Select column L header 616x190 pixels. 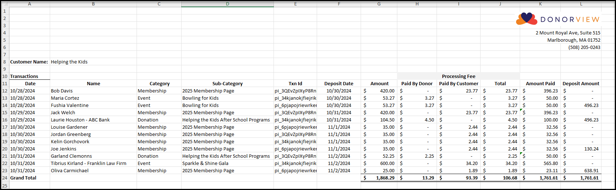tap(581, 4)
